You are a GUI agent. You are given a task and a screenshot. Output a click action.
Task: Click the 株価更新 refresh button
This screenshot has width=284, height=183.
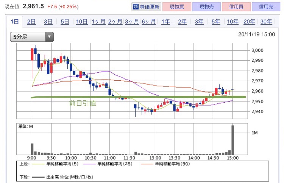pyautogui.click(x=146, y=7)
